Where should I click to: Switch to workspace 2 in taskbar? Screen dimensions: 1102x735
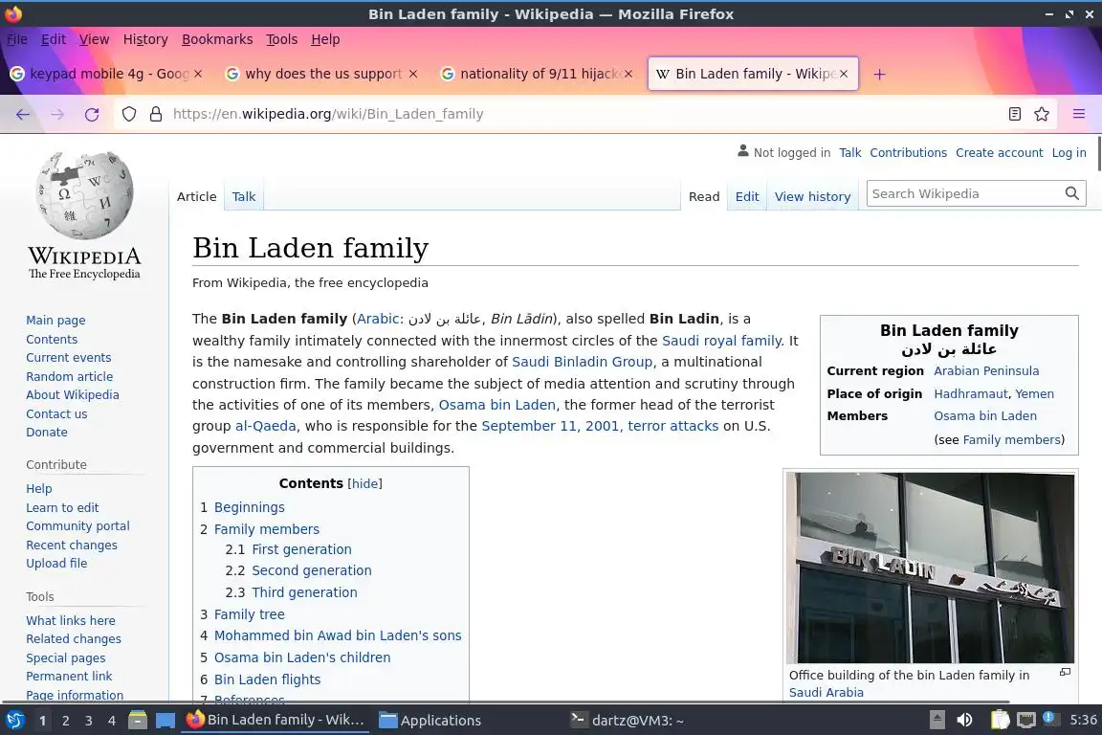[x=66, y=721]
